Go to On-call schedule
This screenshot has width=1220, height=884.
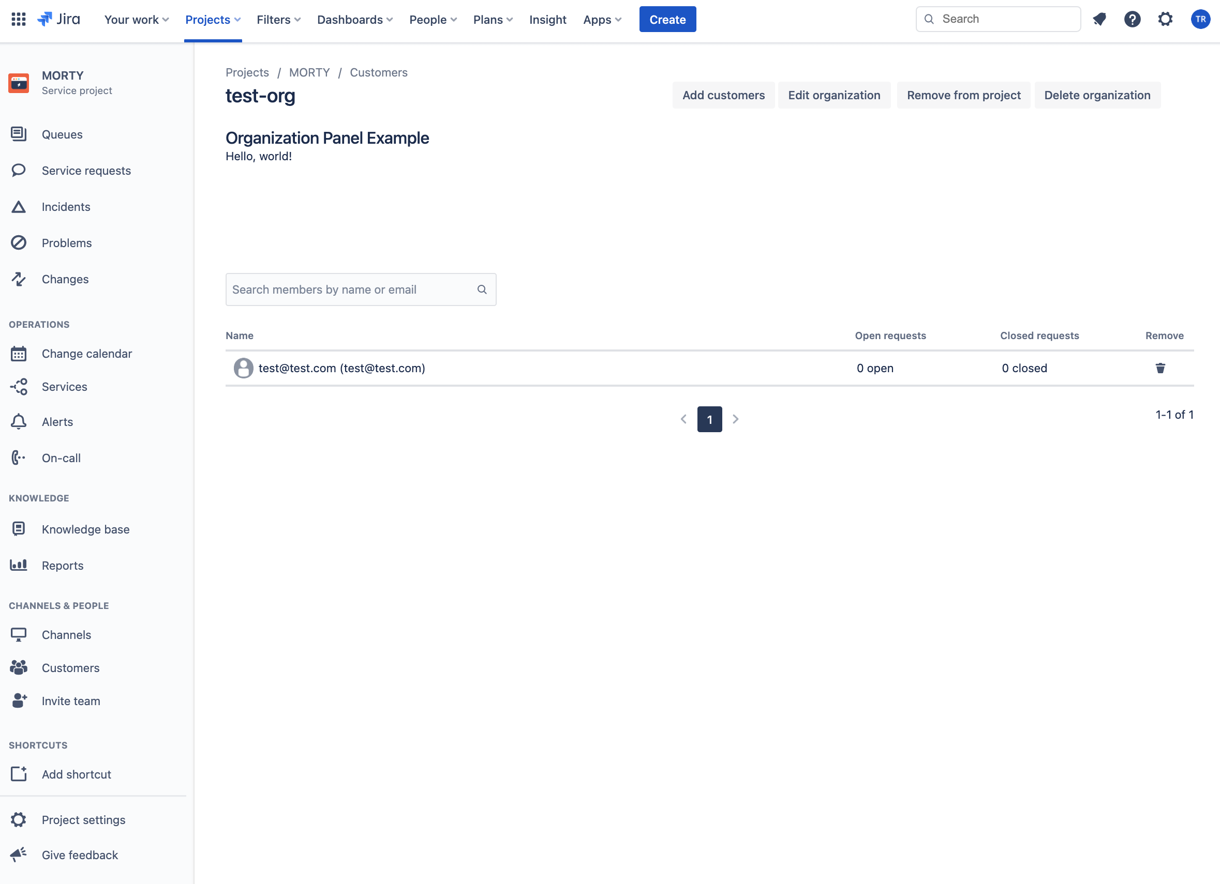[x=62, y=458]
